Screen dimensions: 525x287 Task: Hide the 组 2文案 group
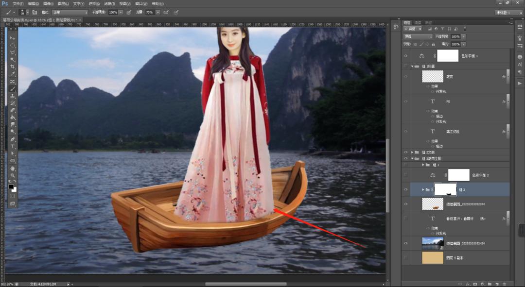(406, 152)
